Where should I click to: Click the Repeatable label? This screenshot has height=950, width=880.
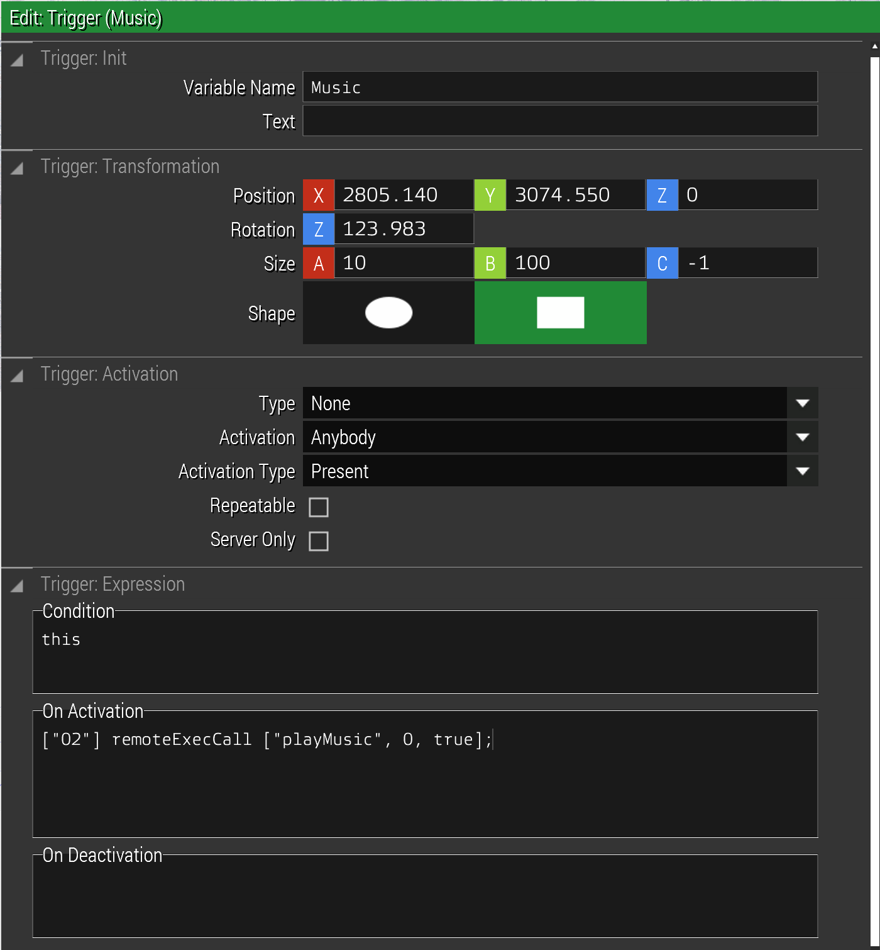[253, 506]
